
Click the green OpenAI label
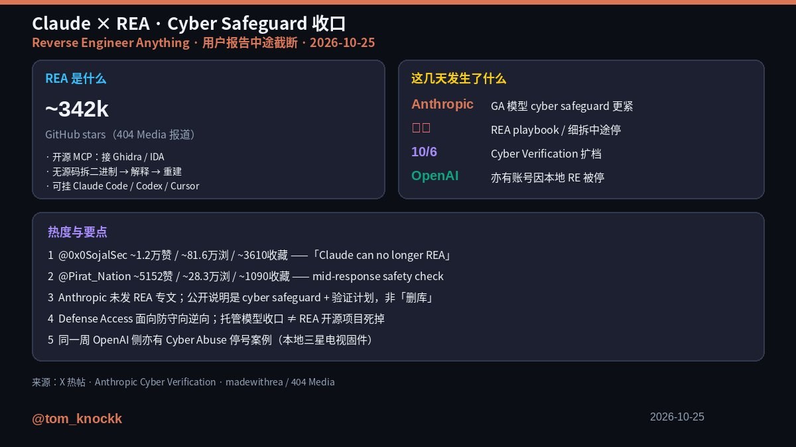[x=435, y=175]
